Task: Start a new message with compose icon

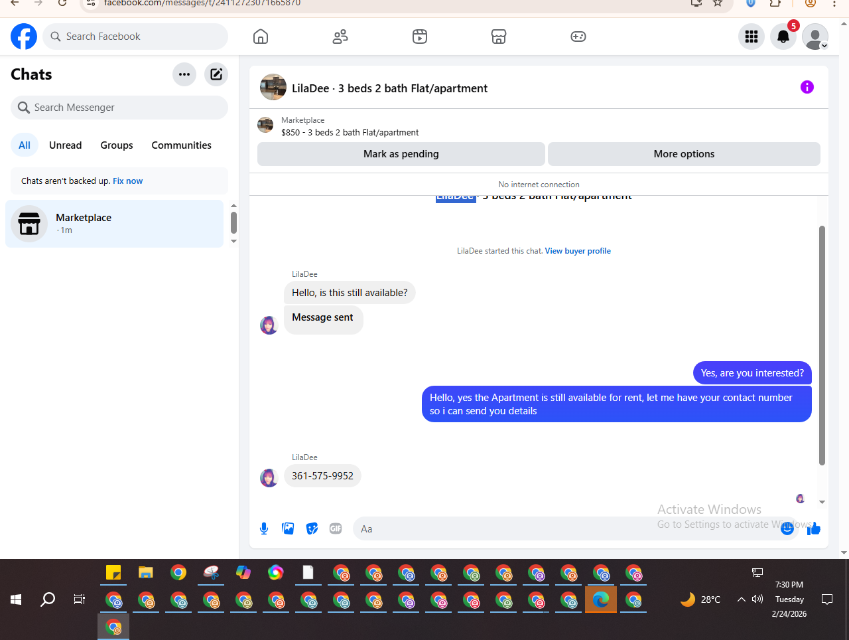Action: [x=216, y=74]
